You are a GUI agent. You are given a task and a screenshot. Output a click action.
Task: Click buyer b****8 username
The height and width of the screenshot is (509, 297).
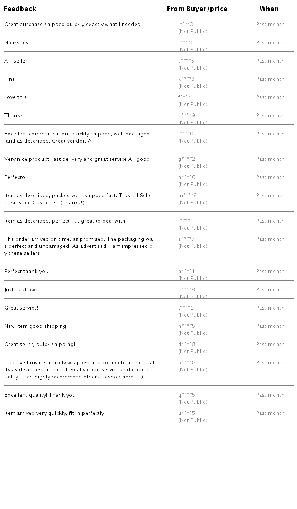[187, 363]
